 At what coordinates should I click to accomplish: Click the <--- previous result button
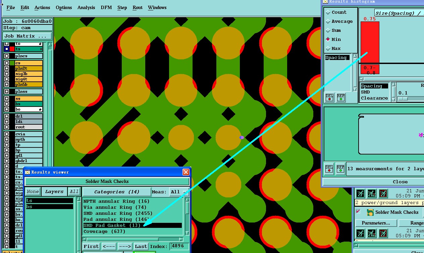pos(109,246)
